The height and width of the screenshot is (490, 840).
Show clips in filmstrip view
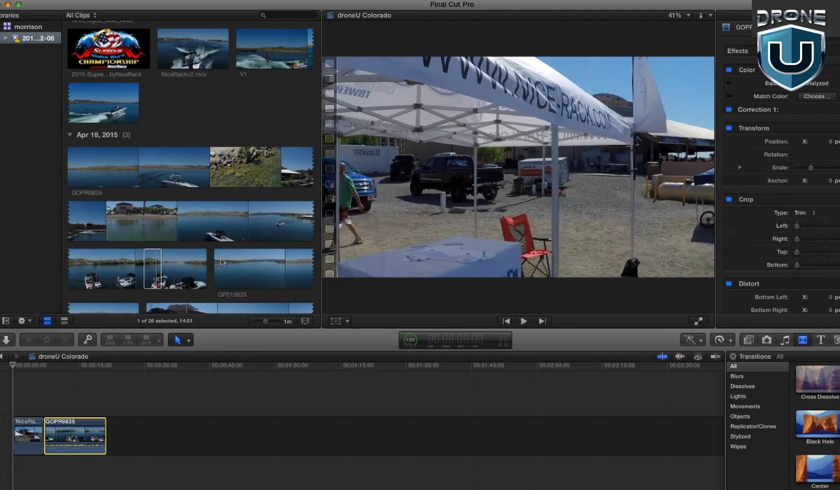[x=48, y=321]
